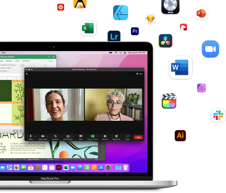Open System Preferences in the Dock
This screenshot has width=226, height=193.
click(x=108, y=167)
